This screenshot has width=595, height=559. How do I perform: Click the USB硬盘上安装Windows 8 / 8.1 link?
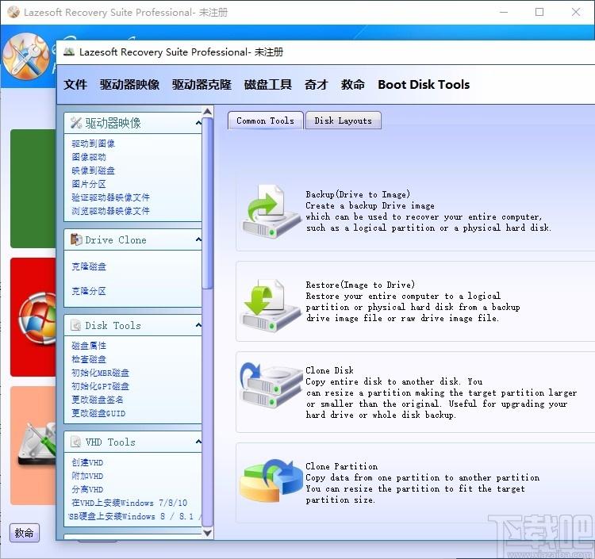[x=133, y=516]
